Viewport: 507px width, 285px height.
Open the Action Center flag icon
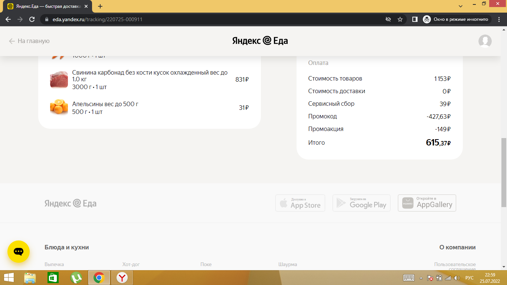(x=430, y=278)
